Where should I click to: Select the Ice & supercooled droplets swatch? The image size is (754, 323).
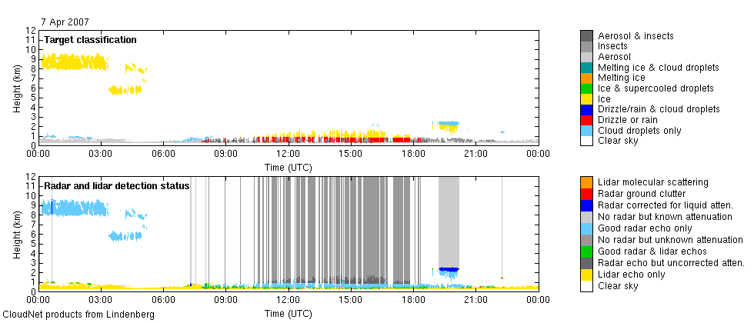586,88
